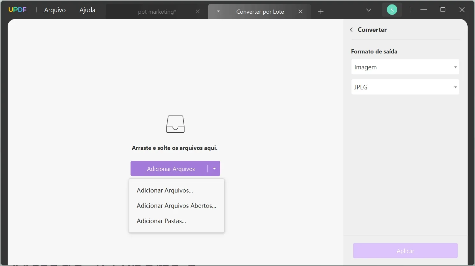The height and width of the screenshot is (266, 475).
Task: Select Adicionar Arquivos Abertos option
Action: (176, 206)
